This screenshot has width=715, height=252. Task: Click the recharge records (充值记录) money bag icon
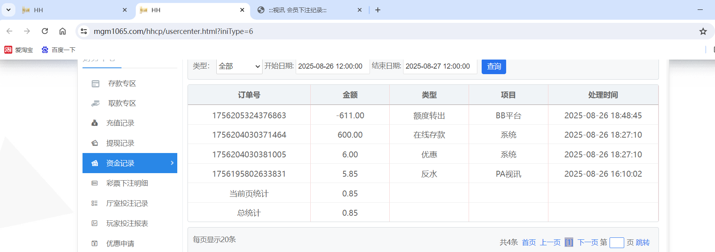coord(95,123)
